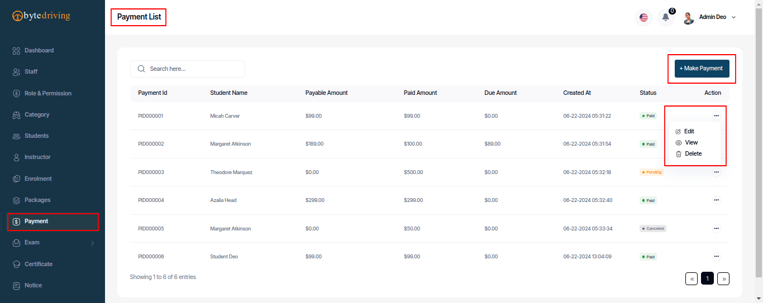
Task: Click student name Theodore Marquez
Action: [x=231, y=172]
